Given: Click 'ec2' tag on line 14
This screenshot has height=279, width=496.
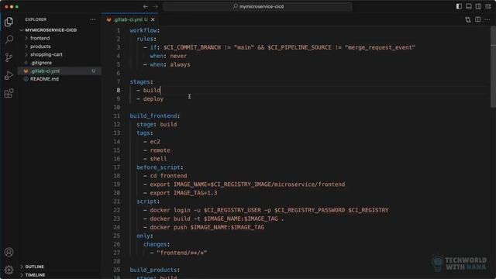Looking at the screenshot, I should (x=155, y=141).
